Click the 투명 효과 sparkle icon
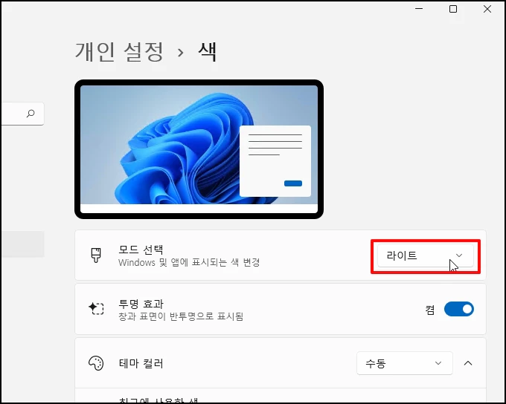 [x=96, y=309]
